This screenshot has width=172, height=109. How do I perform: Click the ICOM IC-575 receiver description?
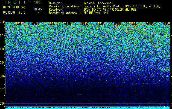point(110,10)
